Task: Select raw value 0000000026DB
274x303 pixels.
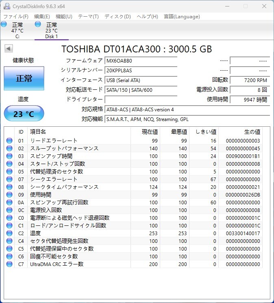Action: pos(243,195)
